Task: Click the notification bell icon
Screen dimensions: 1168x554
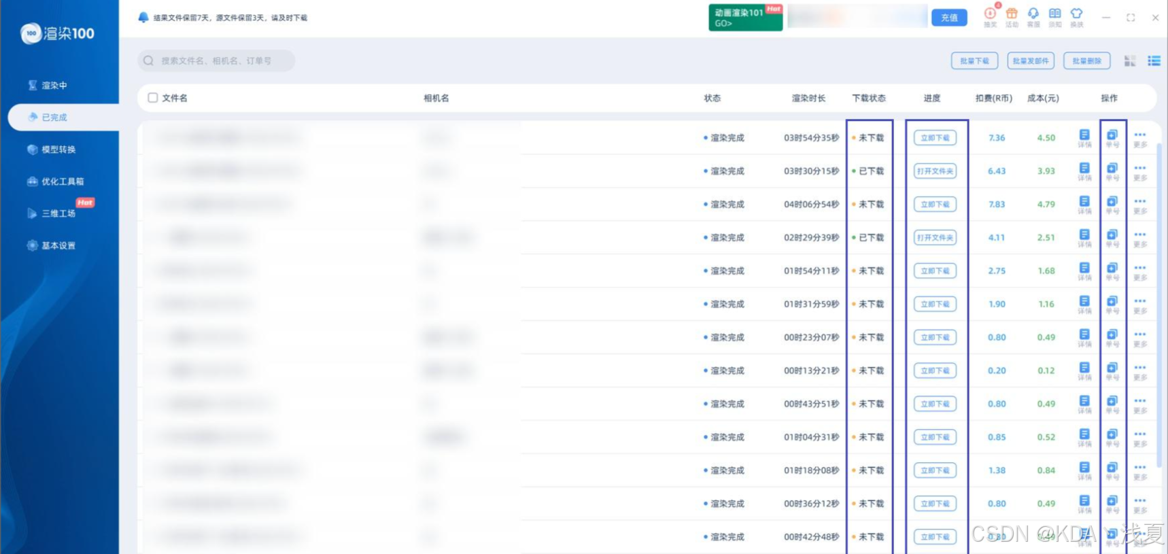Action: (x=143, y=18)
